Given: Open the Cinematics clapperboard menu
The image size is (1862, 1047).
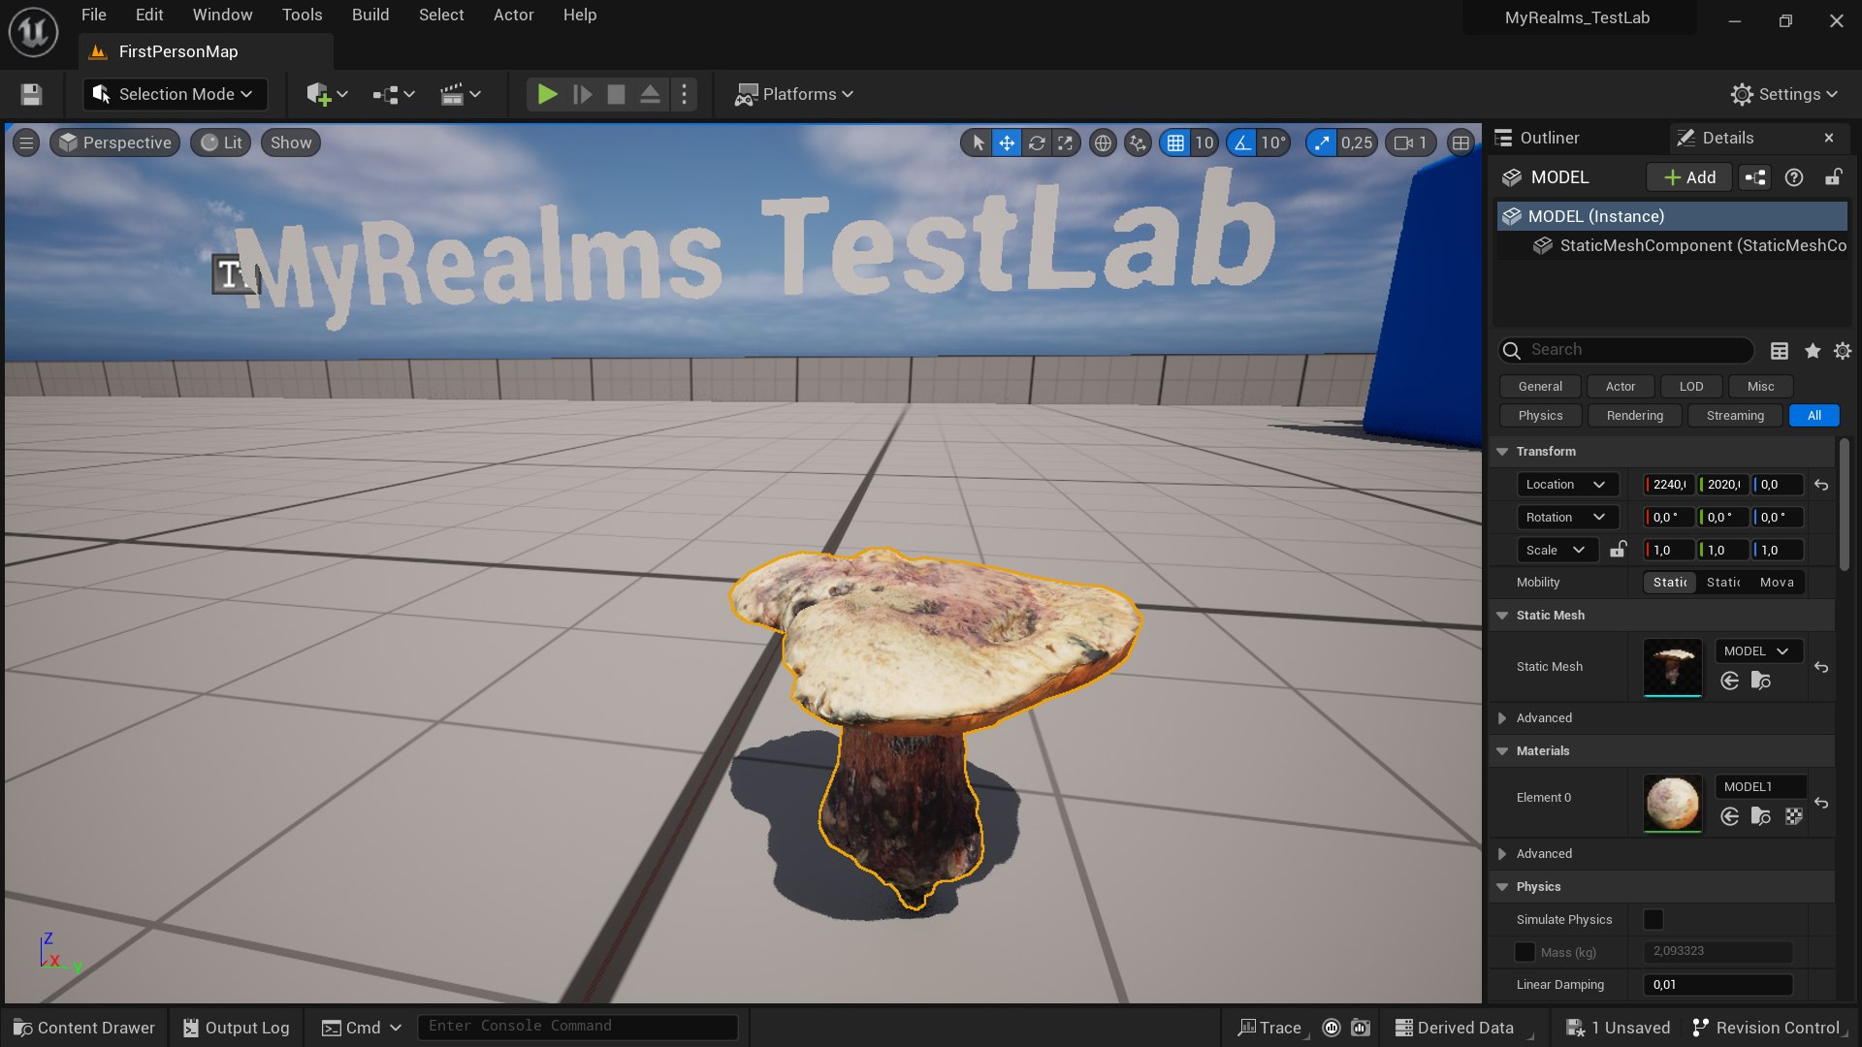Looking at the screenshot, I should pyautogui.click(x=460, y=94).
